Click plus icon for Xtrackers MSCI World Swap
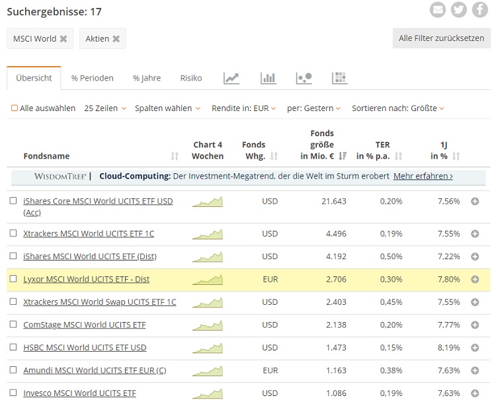 pyautogui.click(x=475, y=302)
